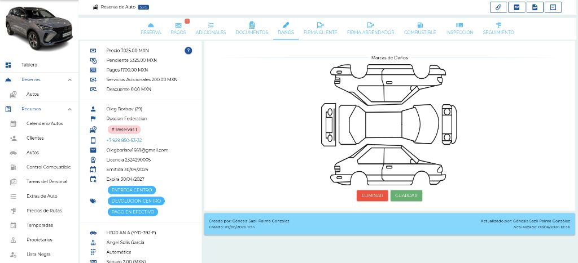Go to the Combustible tab
The image size is (578, 263).
pyautogui.click(x=420, y=29)
